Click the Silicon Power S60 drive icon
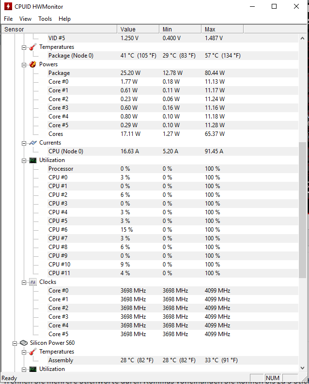This screenshot has width=309, height=384. (24, 343)
